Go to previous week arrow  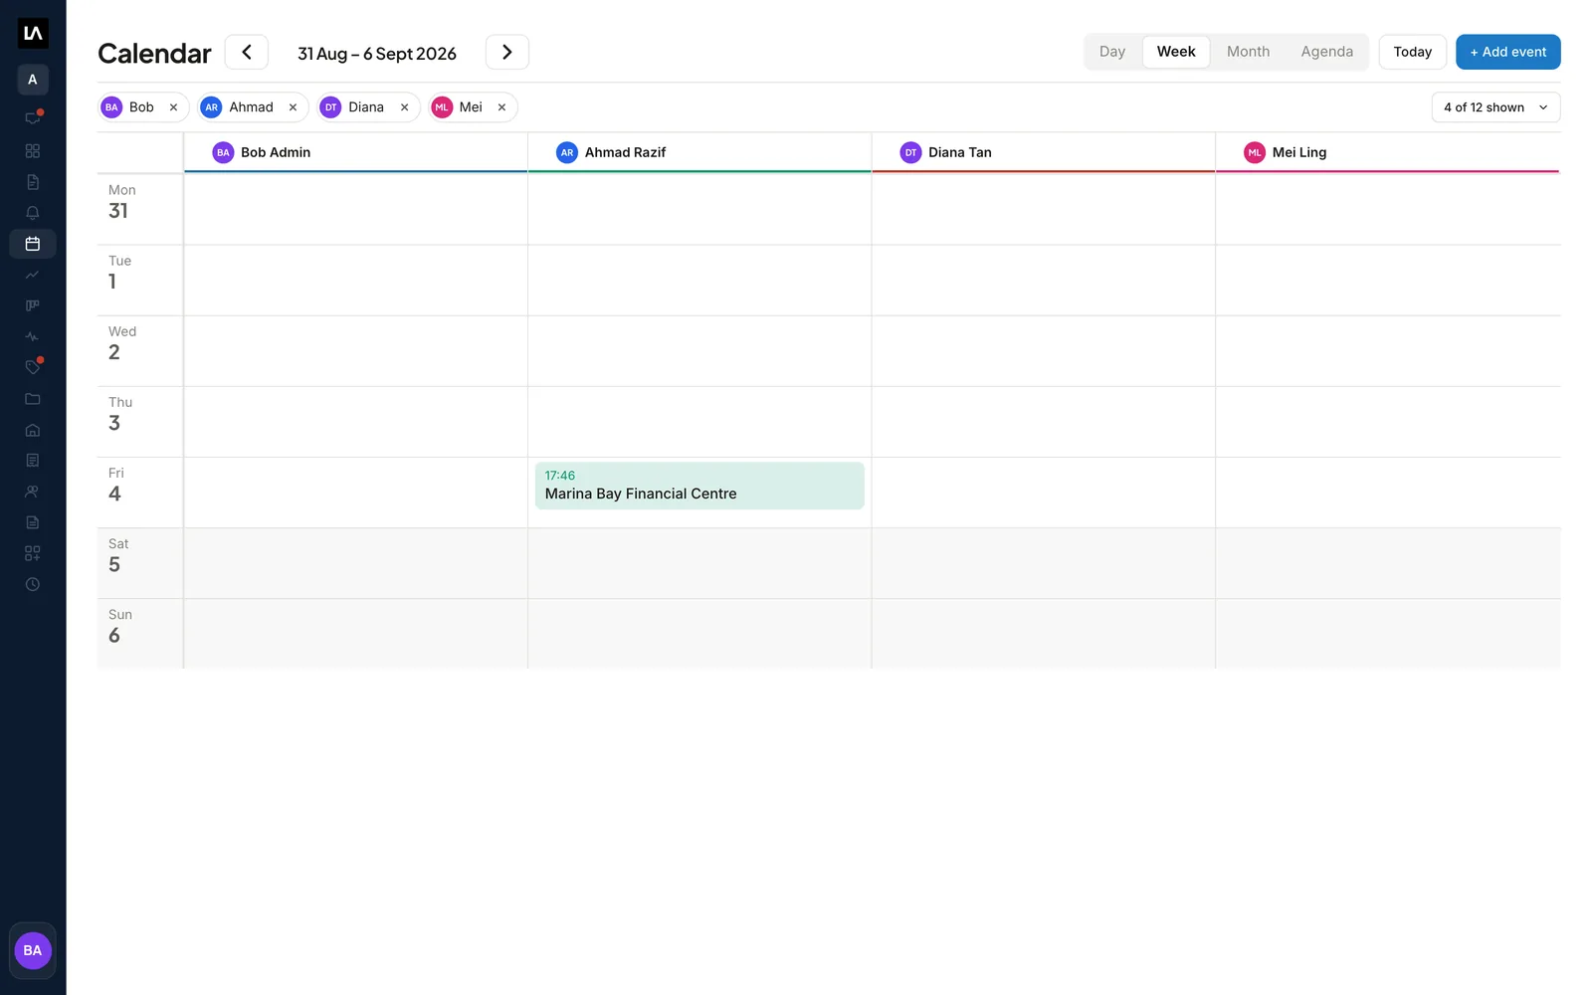point(247,52)
